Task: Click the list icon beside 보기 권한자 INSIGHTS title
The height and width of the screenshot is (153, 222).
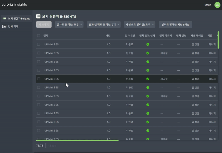Action: [38, 16]
